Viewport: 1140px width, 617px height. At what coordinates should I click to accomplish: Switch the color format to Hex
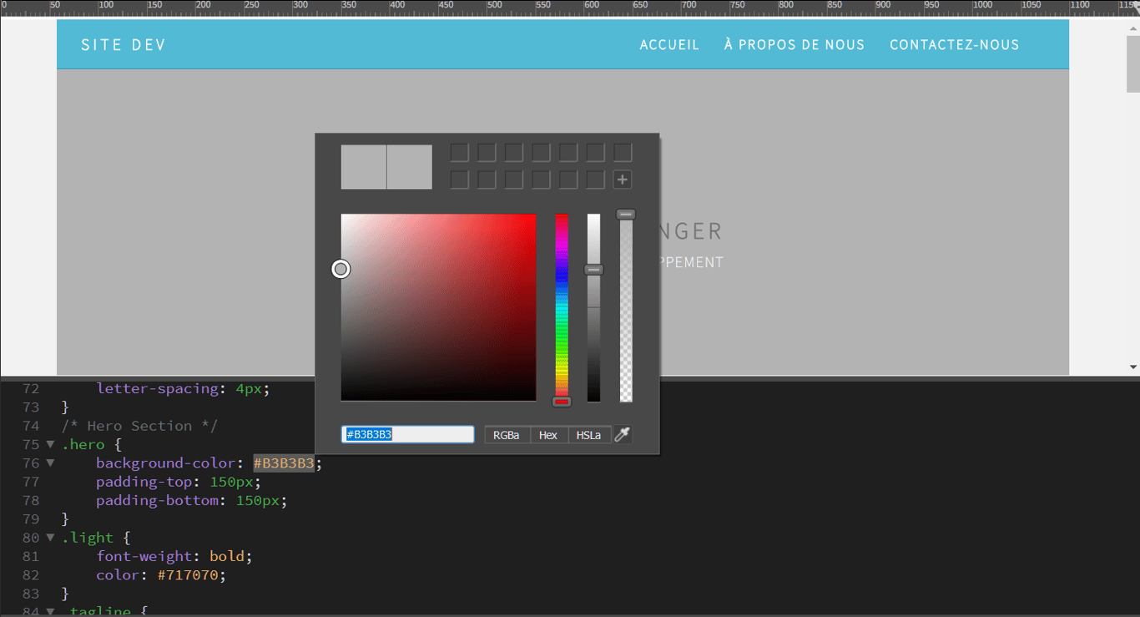(x=547, y=434)
